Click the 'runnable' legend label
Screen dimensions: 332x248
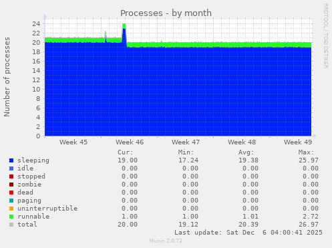(33, 217)
